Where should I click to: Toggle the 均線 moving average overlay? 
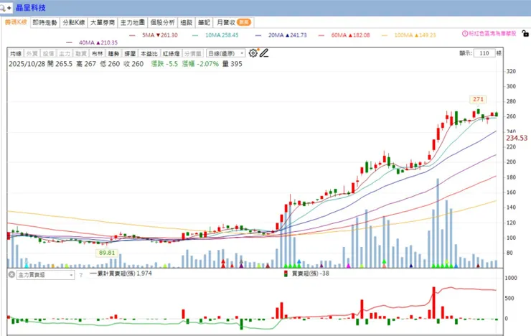point(16,54)
